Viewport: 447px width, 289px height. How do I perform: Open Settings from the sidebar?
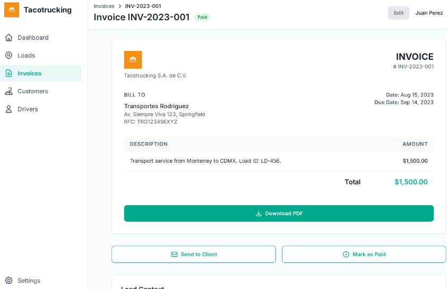pos(29,281)
